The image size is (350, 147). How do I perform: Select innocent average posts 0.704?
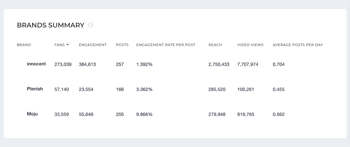pos(279,64)
